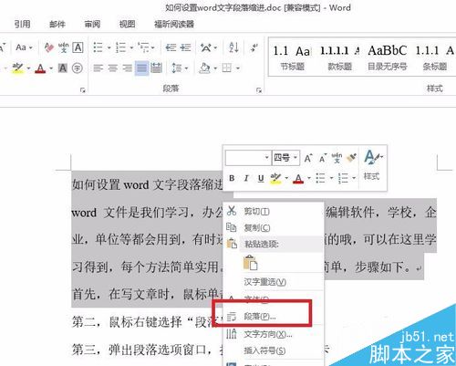Image resolution: width=456 pixels, height=366 pixels.
Task: Apply the 节标题 style
Action: click(292, 58)
